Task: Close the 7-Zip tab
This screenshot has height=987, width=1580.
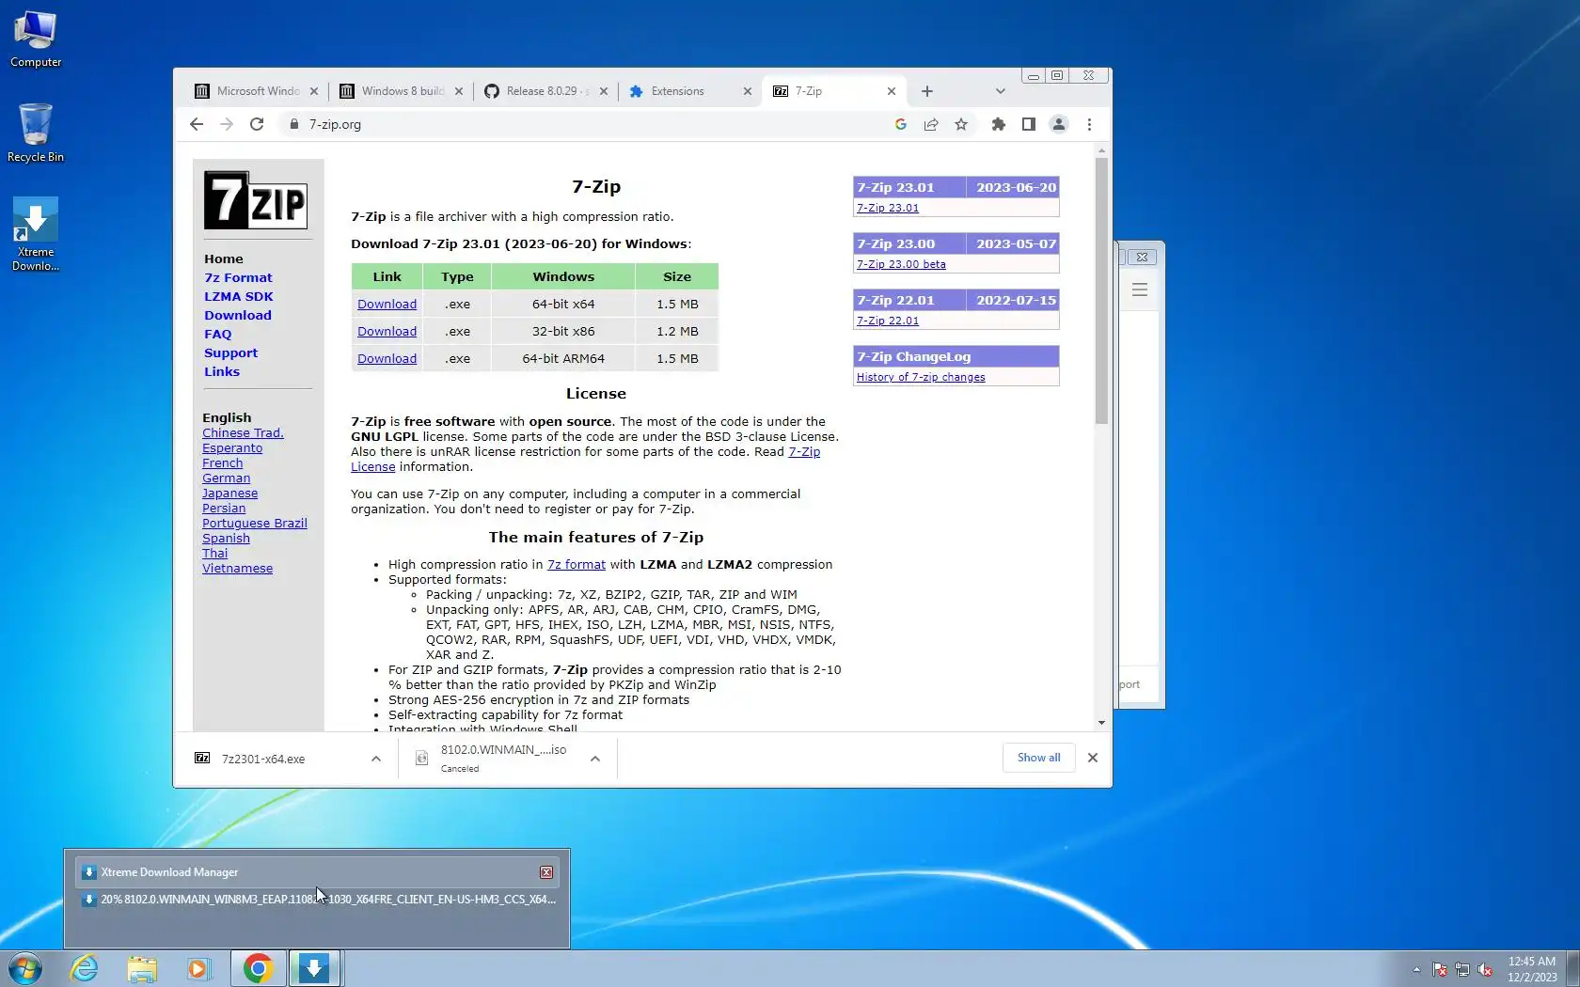Action: click(x=892, y=91)
